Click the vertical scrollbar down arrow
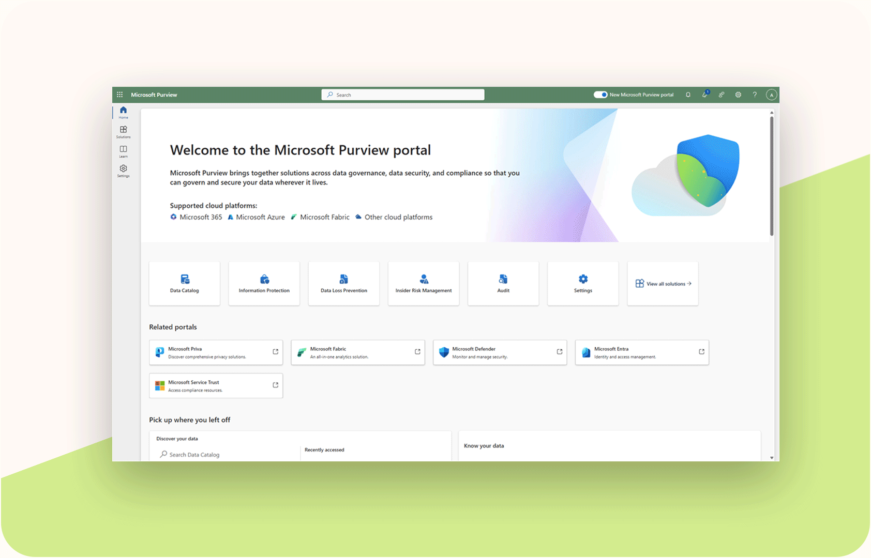Image resolution: width=871 pixels, height=558 pixels. pos(772,458)
